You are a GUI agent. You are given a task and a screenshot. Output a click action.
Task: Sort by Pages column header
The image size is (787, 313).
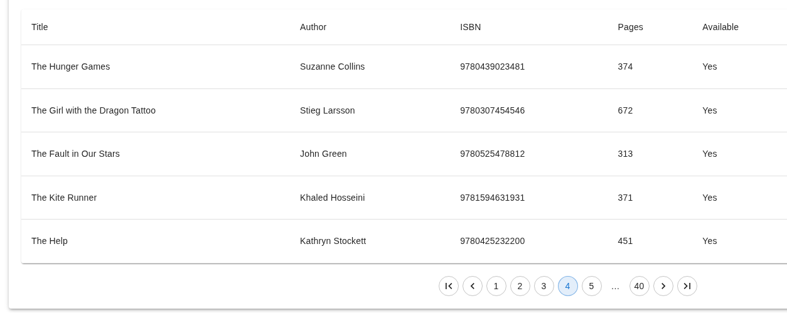630,27
